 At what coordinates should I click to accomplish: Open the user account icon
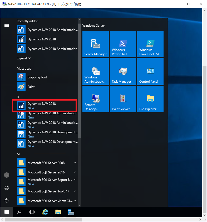tap(7, 175)
